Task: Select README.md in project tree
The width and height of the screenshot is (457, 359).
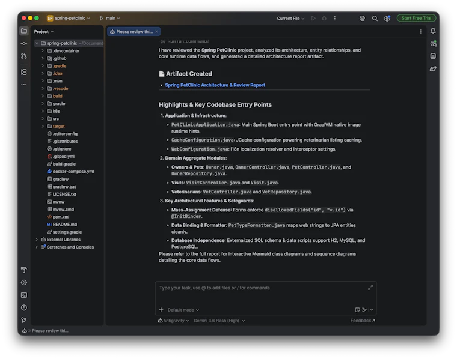Action: point(65,225)
